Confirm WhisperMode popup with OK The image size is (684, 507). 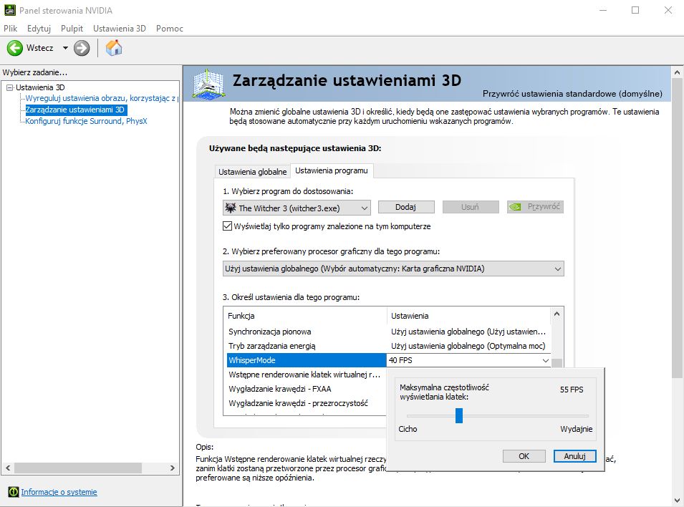coord(524,456)
